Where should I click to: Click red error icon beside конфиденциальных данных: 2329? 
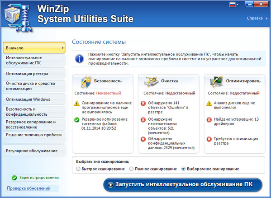click(x=143, y=139)
